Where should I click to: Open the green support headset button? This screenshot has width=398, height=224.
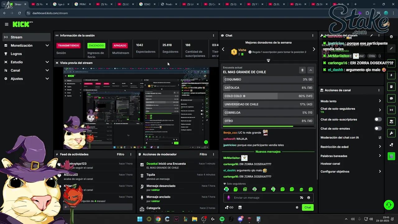click(389, 205)
